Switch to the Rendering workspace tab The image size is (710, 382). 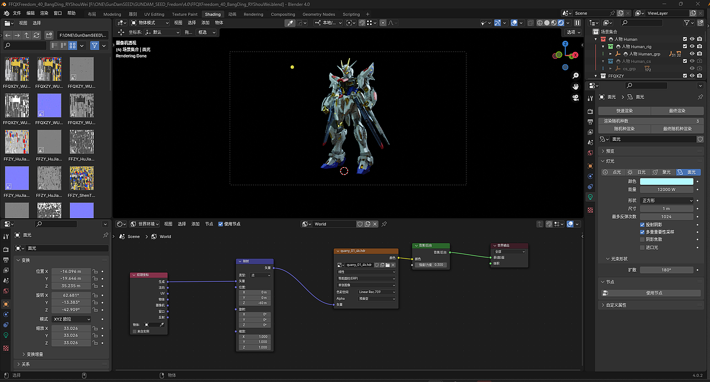pos(253,14)
